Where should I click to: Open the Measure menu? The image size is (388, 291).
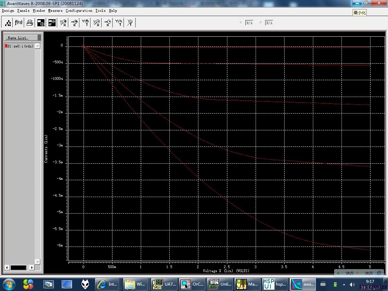tap(55, 11)
